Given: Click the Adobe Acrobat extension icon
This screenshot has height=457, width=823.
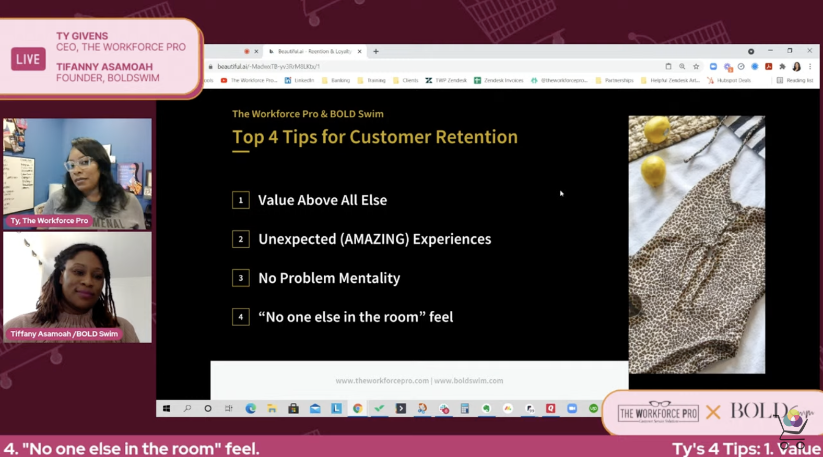Looking at the screenshot, I should (x=769, y=67).
